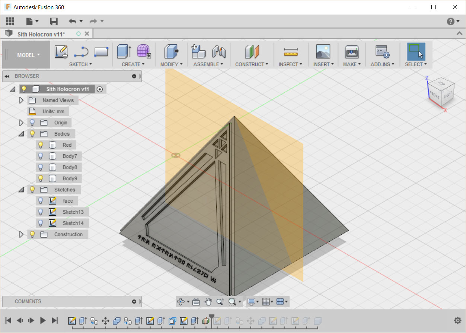This screenshot has width=466, height=333.
Task: Close the Sith Holocron v11 tab
Action: [87, 34]
